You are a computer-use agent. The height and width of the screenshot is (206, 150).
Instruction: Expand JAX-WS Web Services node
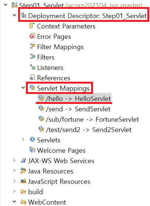(14, 160)
